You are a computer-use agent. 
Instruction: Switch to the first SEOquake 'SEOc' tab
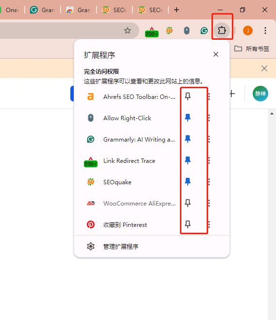point(114,10)
